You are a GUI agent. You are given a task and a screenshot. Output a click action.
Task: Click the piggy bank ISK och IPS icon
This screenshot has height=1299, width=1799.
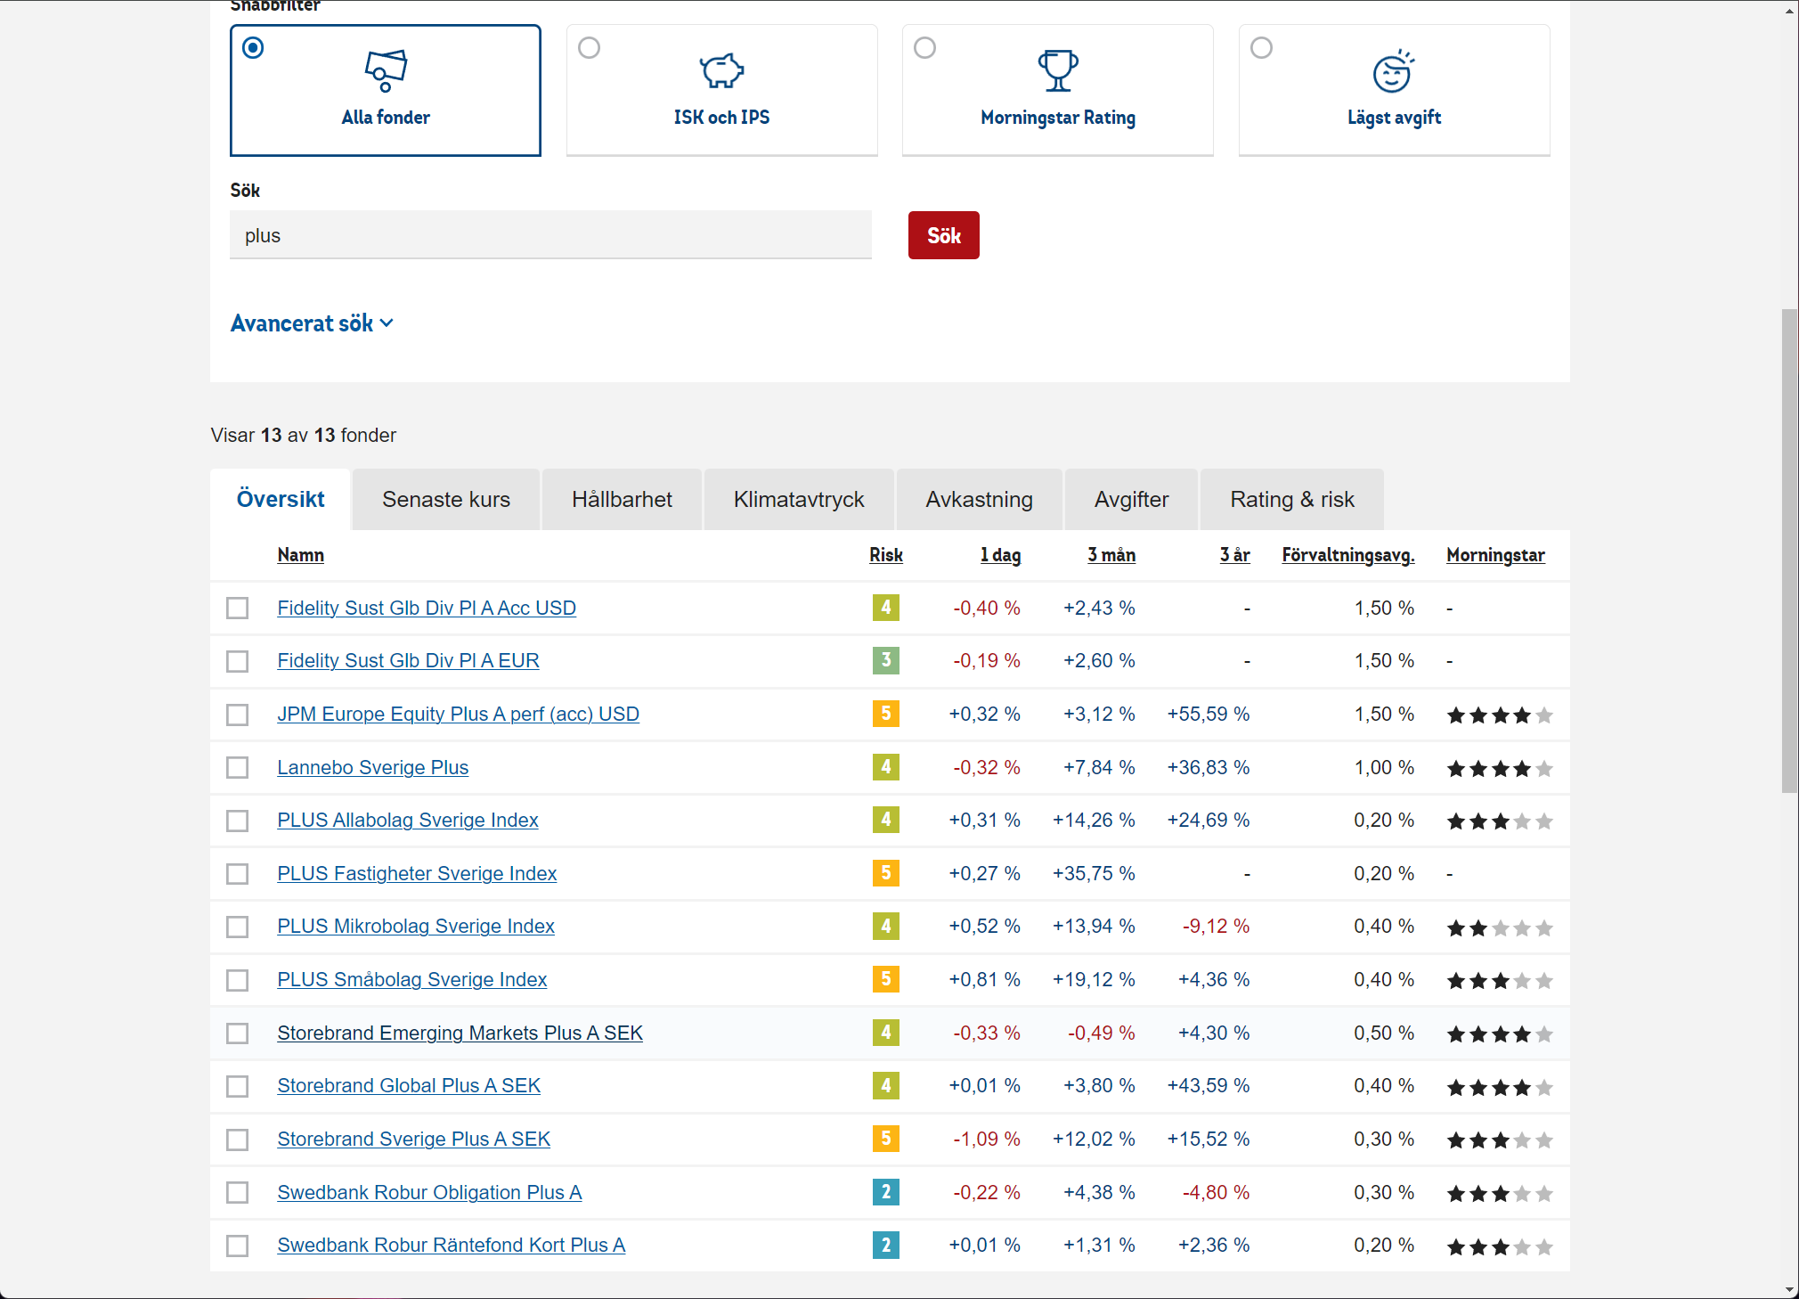pos(721,70)
